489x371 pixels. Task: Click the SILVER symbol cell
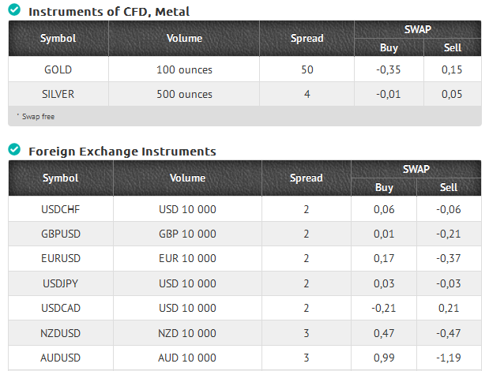(58, 94)
